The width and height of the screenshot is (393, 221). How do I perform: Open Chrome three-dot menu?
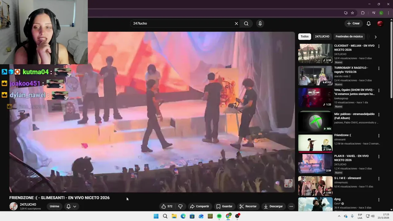coord(388,13)
